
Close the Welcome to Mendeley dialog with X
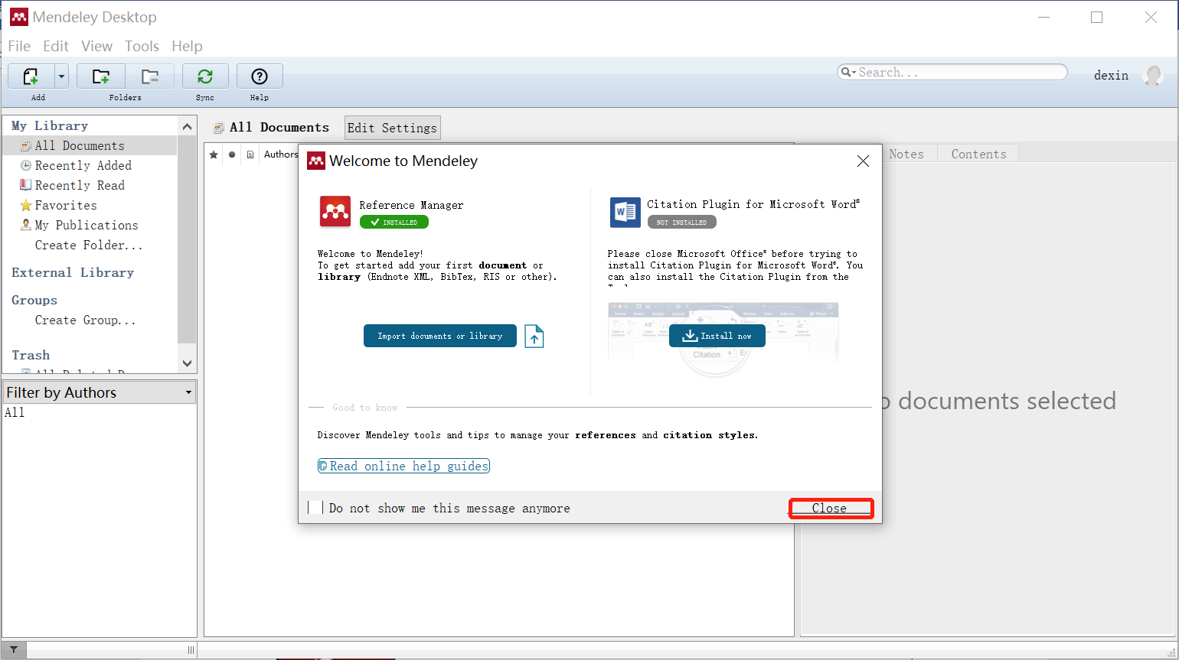[863, 161]
